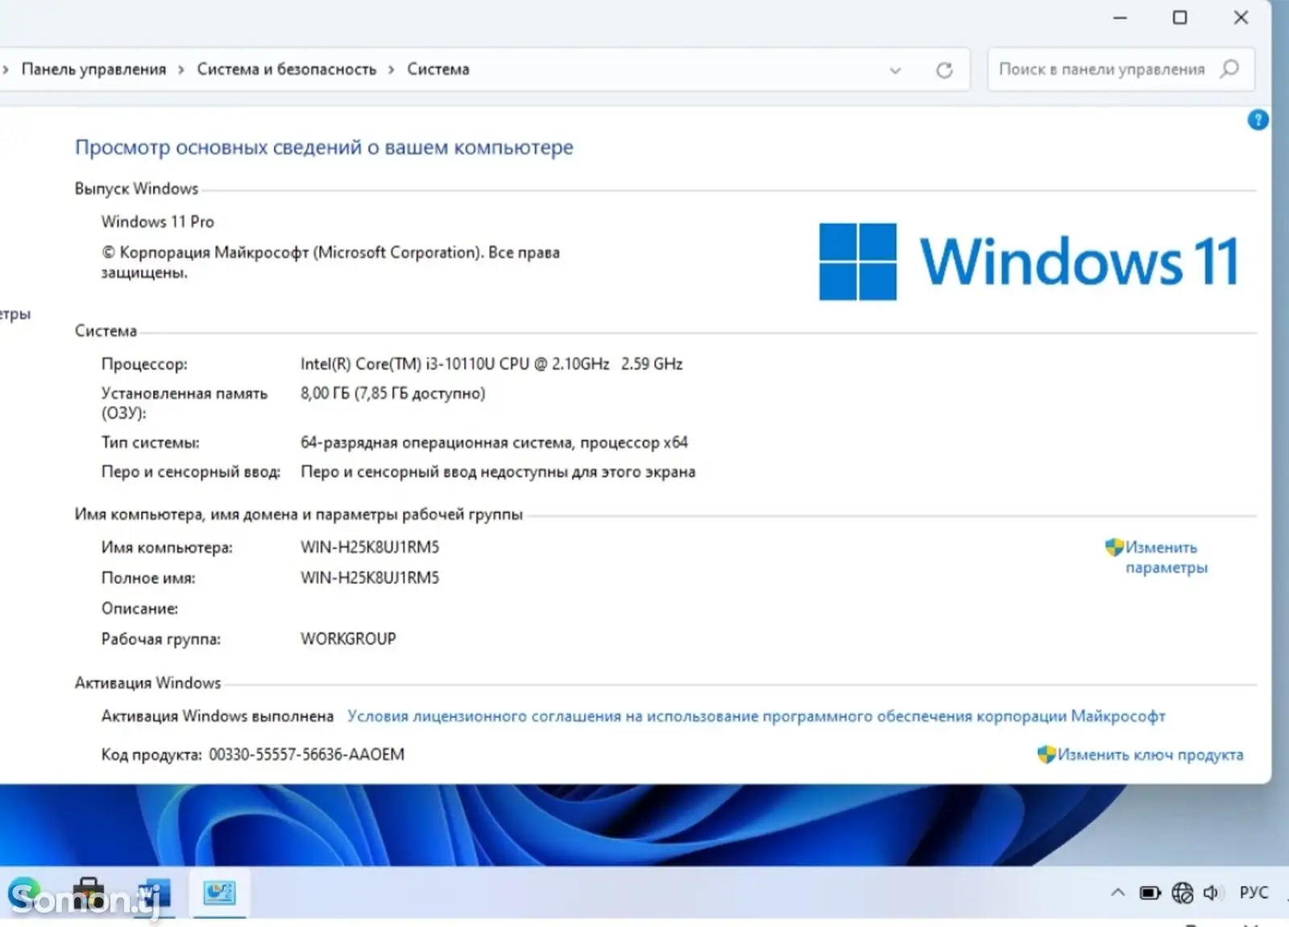Click the Выпуск Windows section header
This screenshot has height=927, width=1289.
136,188
